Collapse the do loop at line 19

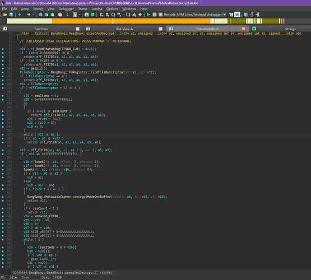pos(14,104)
